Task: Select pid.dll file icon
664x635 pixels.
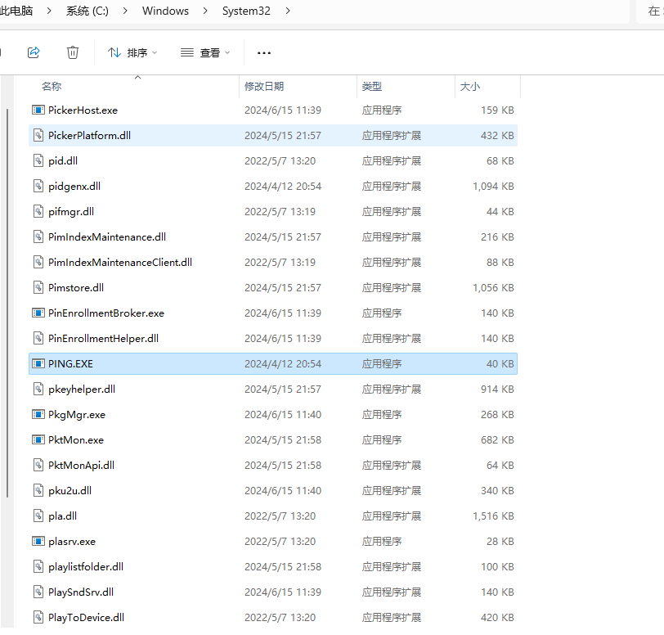Action: pos(38,160)
